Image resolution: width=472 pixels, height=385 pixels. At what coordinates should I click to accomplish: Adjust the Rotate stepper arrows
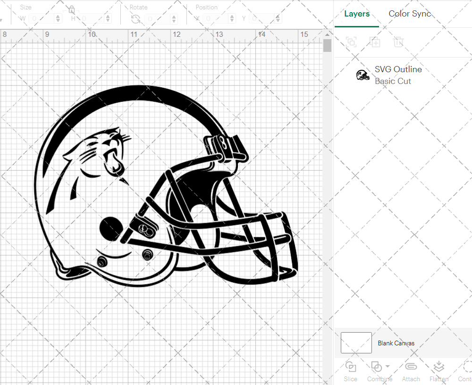click(174, 19)
